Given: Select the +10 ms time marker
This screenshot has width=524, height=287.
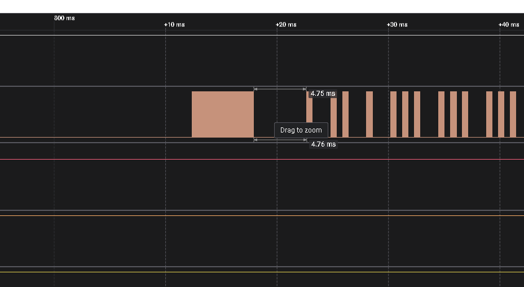Looking at the screenshot, I should (x=174, y=25).
